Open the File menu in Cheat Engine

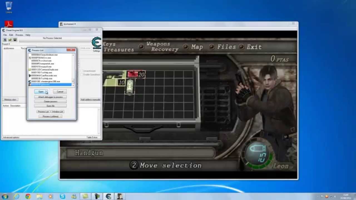tap(5, 35)
